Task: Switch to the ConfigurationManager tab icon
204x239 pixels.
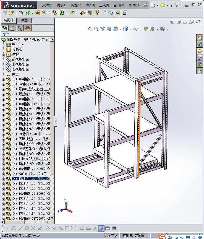Action: coord(20,28)
